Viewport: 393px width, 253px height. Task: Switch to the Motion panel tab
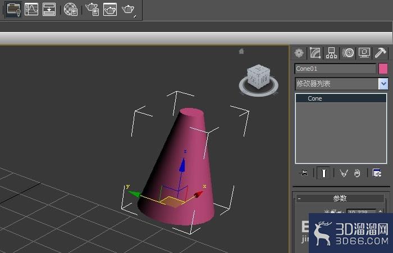coord(348,53)
